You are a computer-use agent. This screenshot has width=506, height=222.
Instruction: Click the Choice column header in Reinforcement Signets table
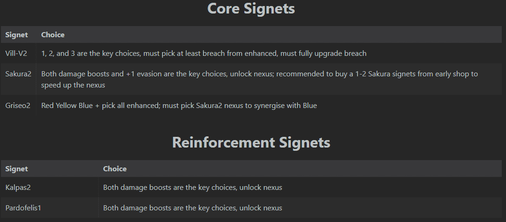[x=115, y=169]
